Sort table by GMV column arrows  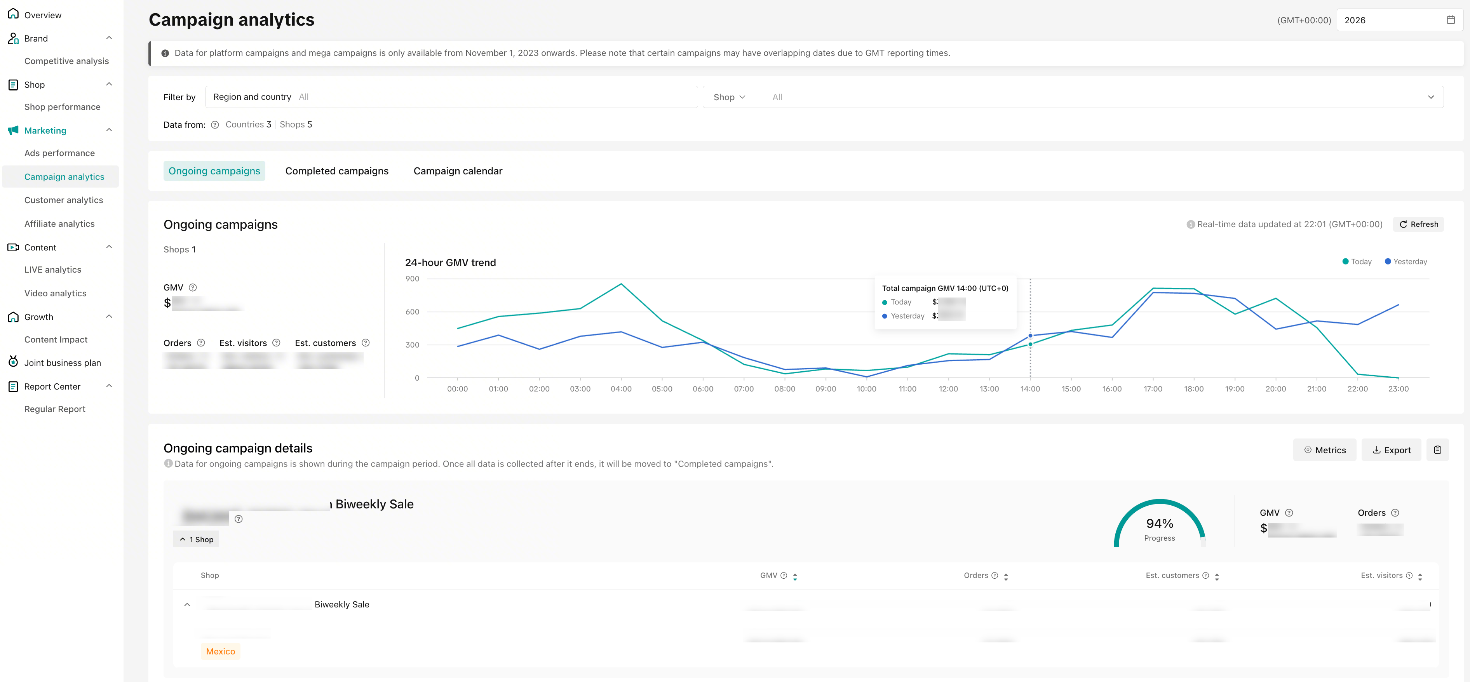click(795, 576)
